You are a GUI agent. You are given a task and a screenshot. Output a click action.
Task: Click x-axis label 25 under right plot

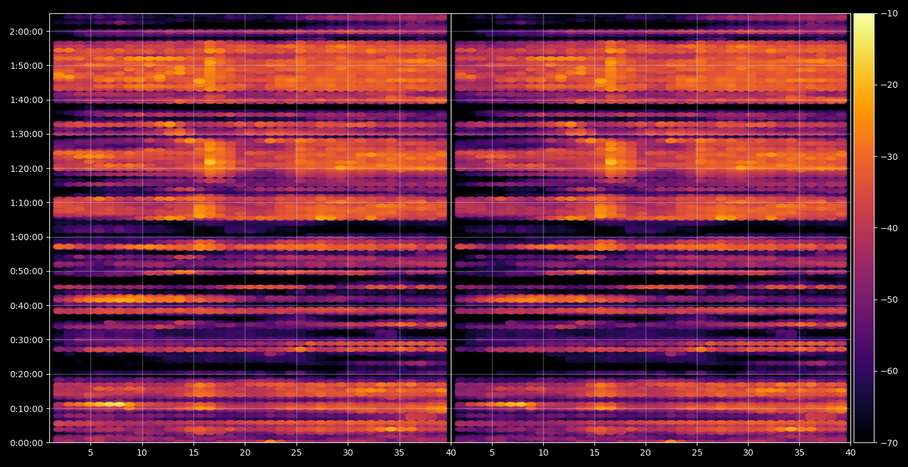pyautogui.click(x=697, y=453)
